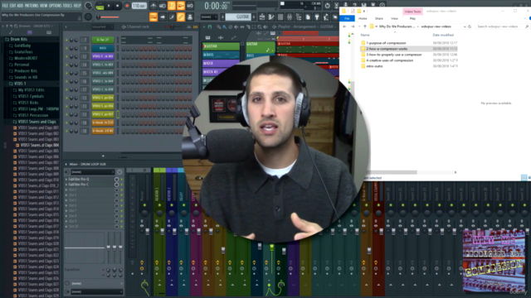The image size is (531, 298).
Task: Select the KICK pattern in the playlist picker
Action: [x=221, y=63]
